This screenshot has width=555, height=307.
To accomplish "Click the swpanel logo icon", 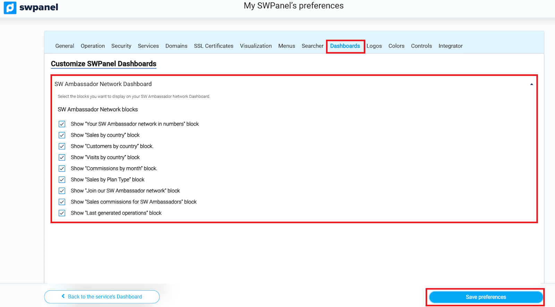I will (10, 7).
